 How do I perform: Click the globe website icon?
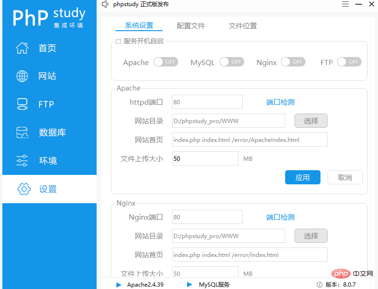[22, 76]
